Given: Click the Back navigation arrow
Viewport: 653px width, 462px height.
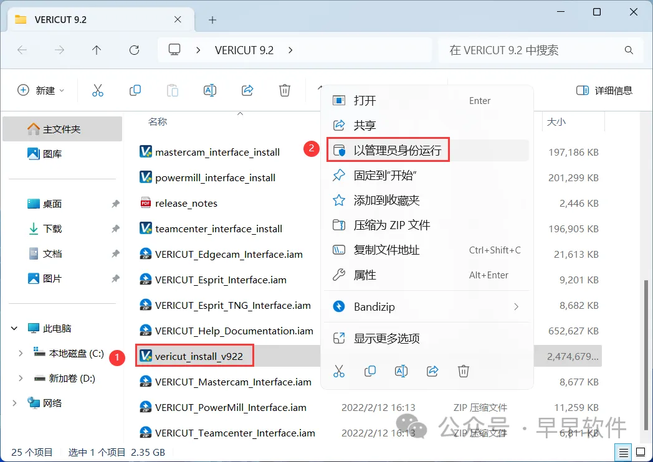Looking at the screenshot, I should [22, 50].
